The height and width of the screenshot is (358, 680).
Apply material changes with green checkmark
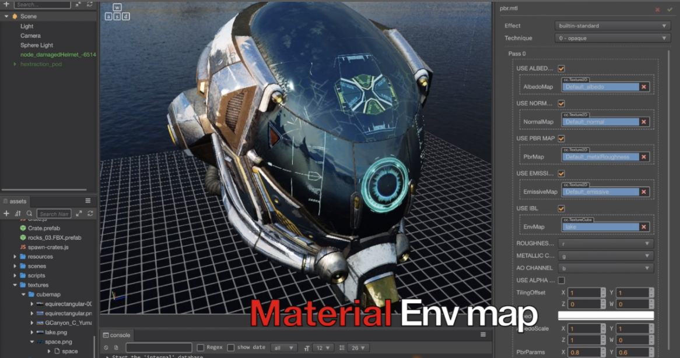tap(670, 9)
